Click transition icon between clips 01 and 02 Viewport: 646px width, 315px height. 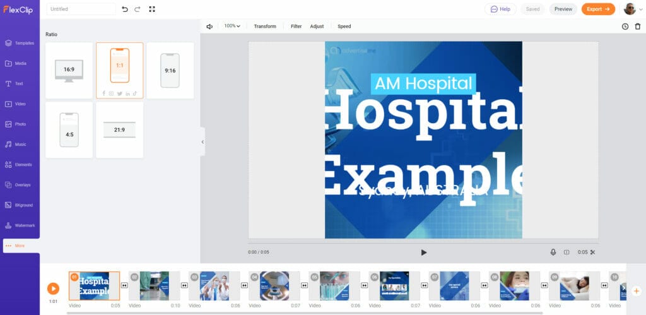[124, 285]
